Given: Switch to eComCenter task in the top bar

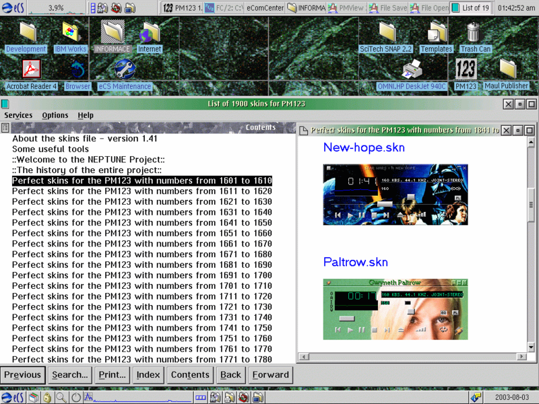Looking at the screenshot, I should pos(265,8).
